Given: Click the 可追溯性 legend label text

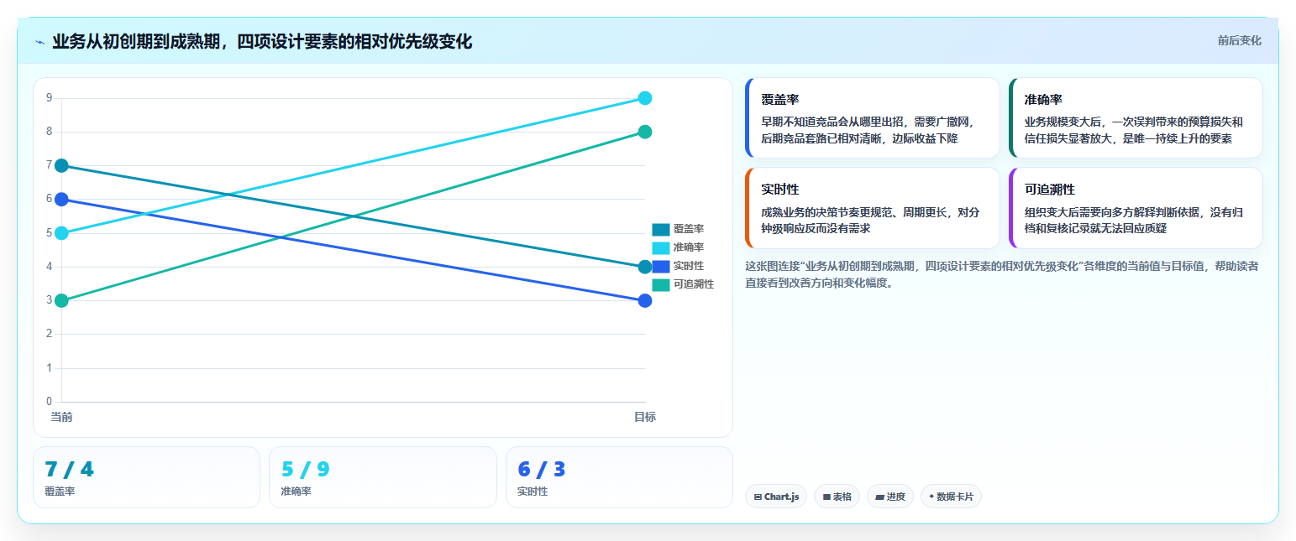Looking at the screenshot, I should (x=694, y=284).
